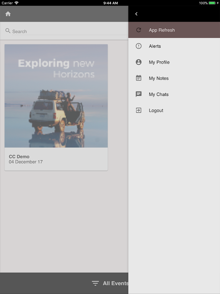This screenshot has width=220, height=294.
Task: Click the Alerts exclamation icon
Action: point(139,46)
